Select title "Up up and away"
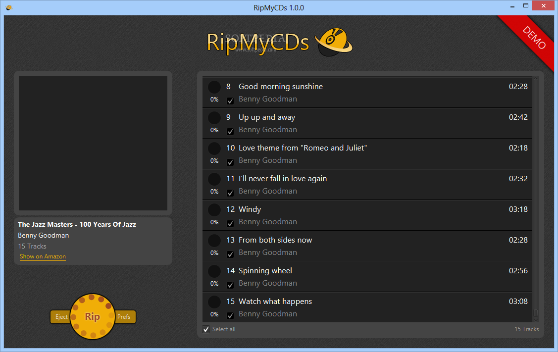Screen dimensions: 558x352 pyautogui.click(x=267, y=117)
